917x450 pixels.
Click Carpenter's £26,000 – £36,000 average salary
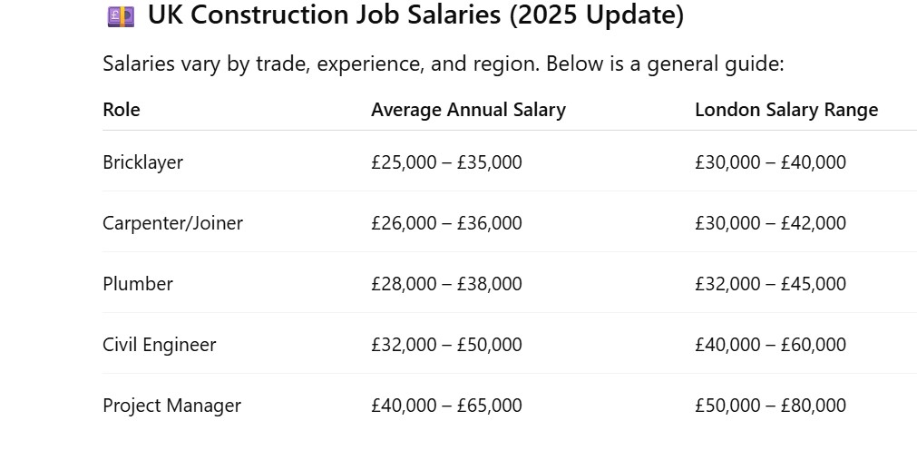(446, 223)
